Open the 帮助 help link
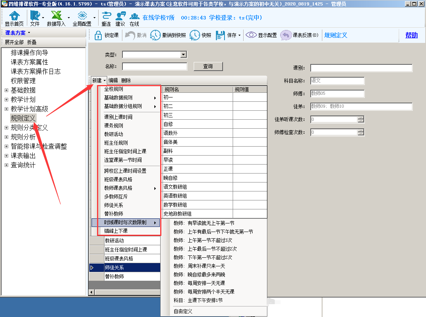The image size is (426, 317). coord(411,35)
